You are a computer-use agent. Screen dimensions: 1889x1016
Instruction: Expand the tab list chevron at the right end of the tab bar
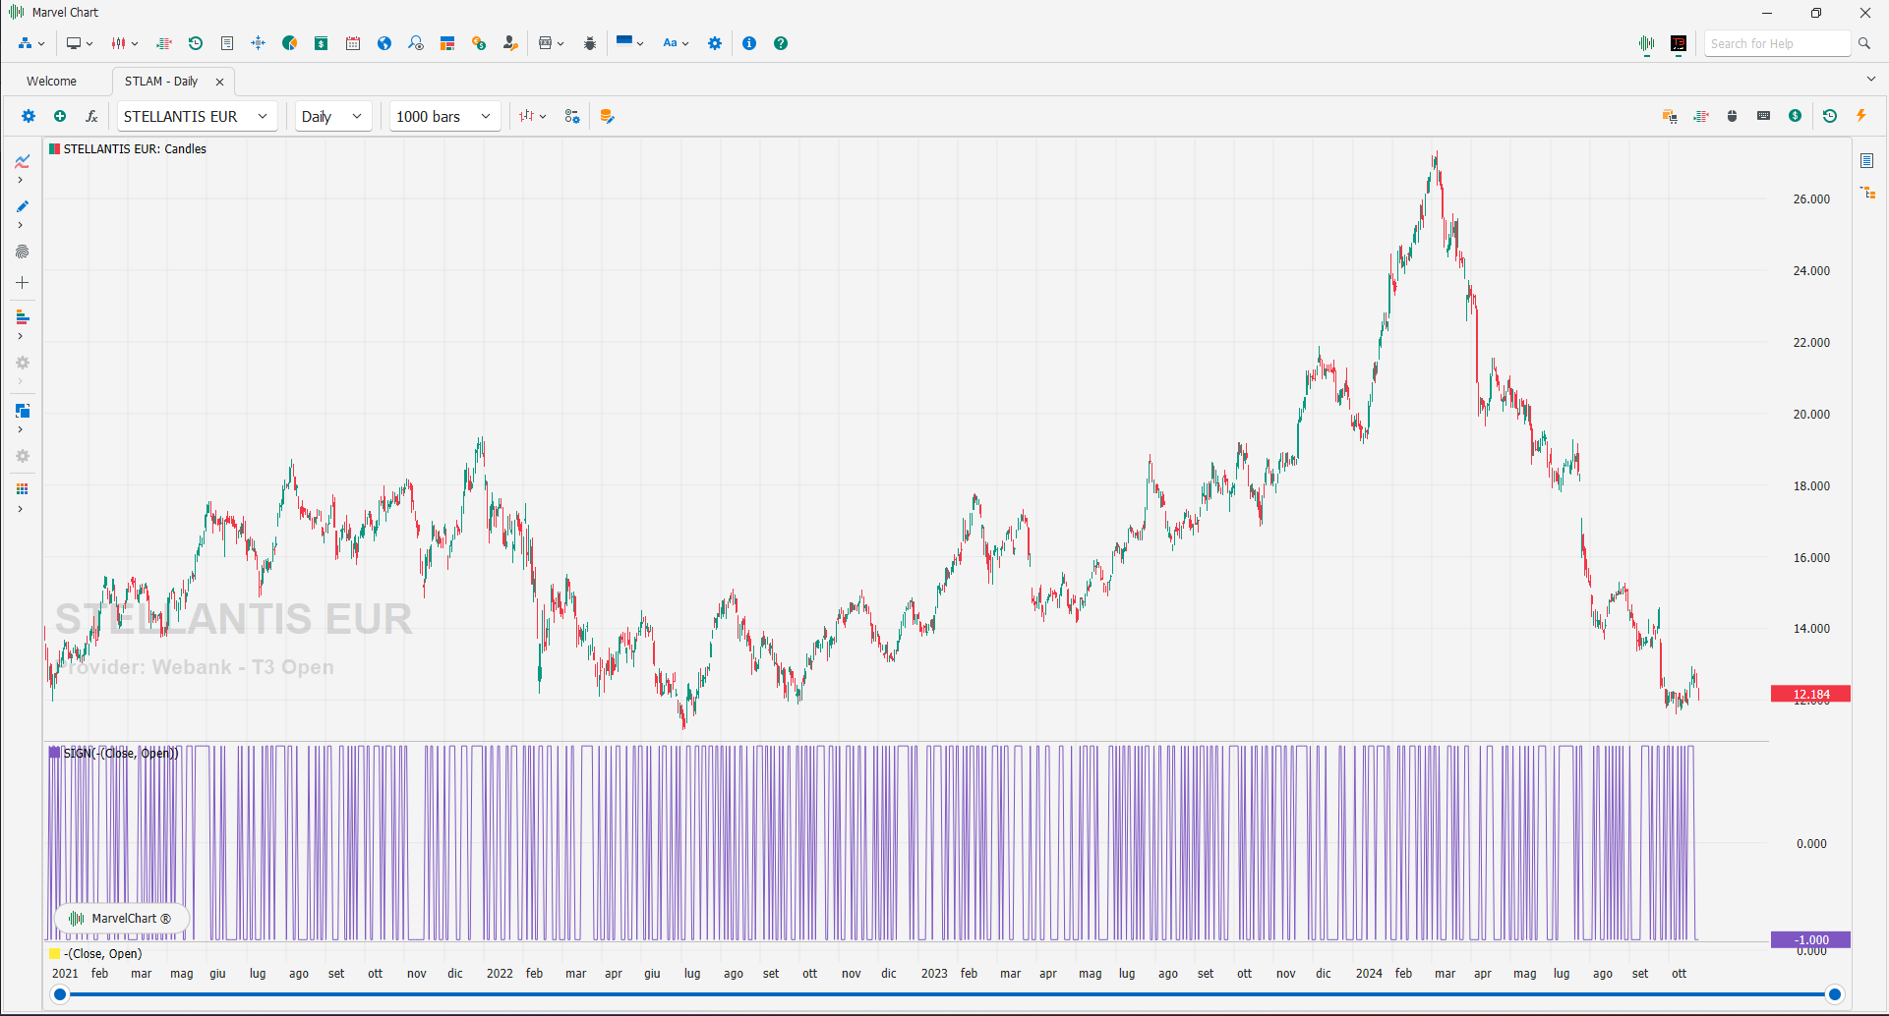click(x=1870, y=79)
